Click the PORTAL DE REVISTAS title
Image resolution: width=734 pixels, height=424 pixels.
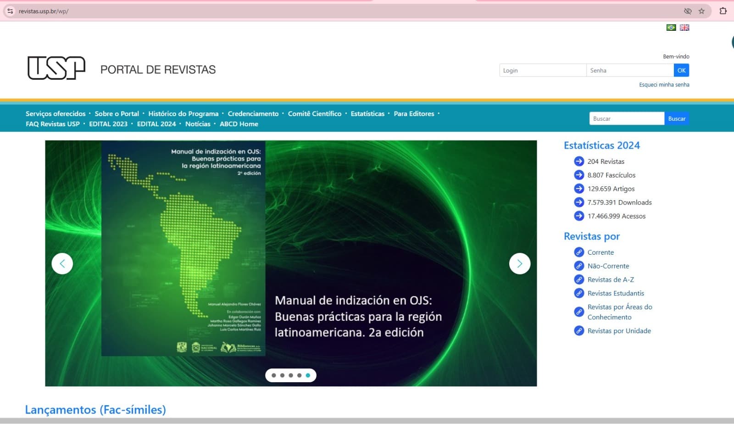click(158, 70)
